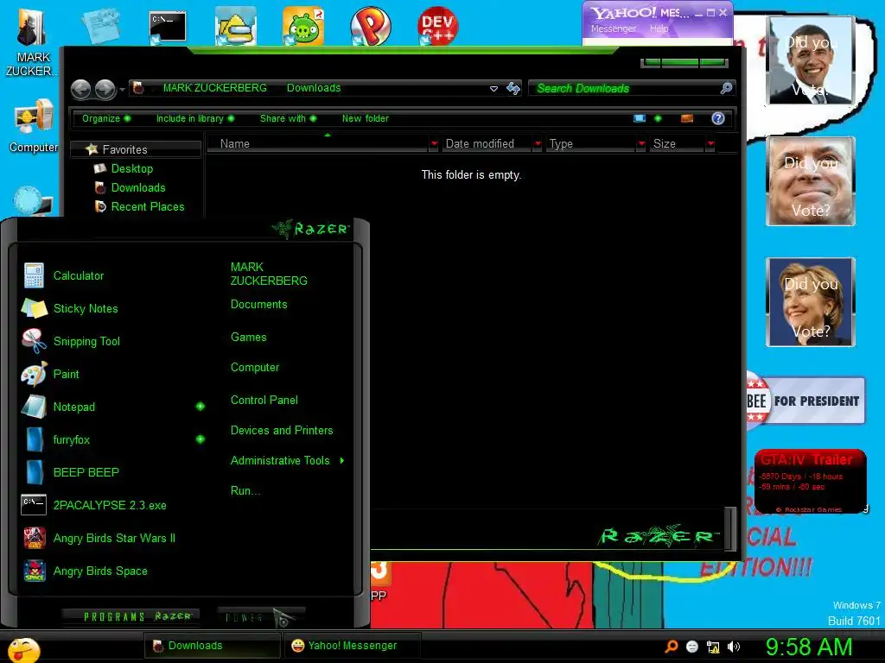Launch the DEV C++ desktop shortcut

[437, 26]
